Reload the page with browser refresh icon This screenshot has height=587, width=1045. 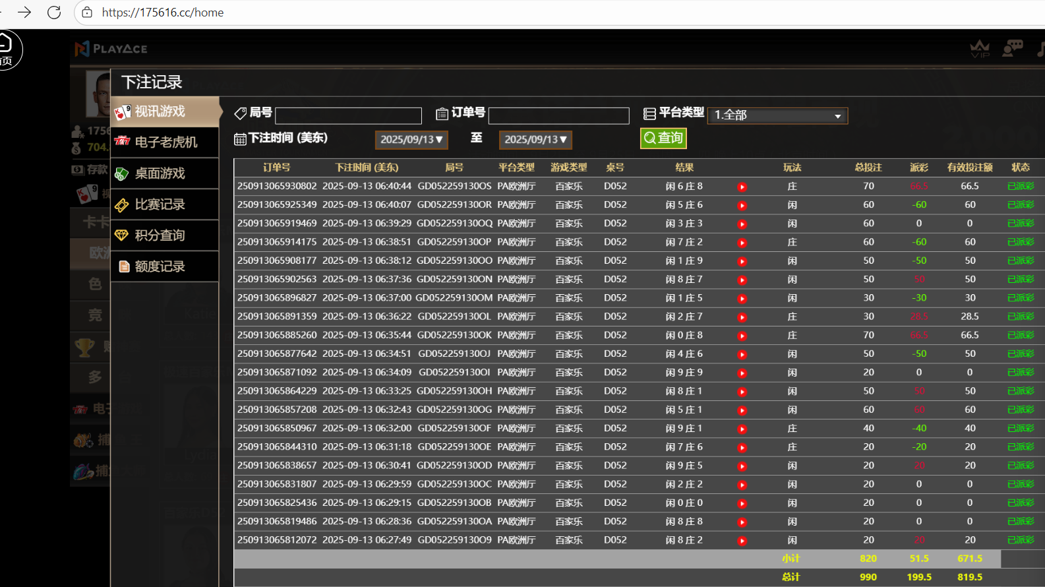(54, 13)
